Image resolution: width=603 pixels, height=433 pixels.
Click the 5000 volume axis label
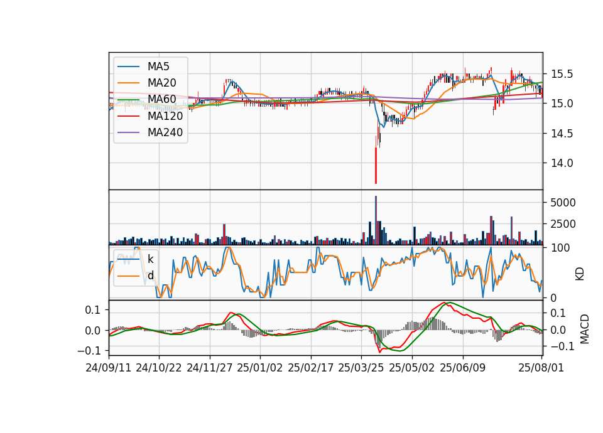point(563,203)
